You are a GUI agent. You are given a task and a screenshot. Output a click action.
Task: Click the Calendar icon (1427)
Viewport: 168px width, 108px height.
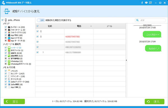(9, 74)
